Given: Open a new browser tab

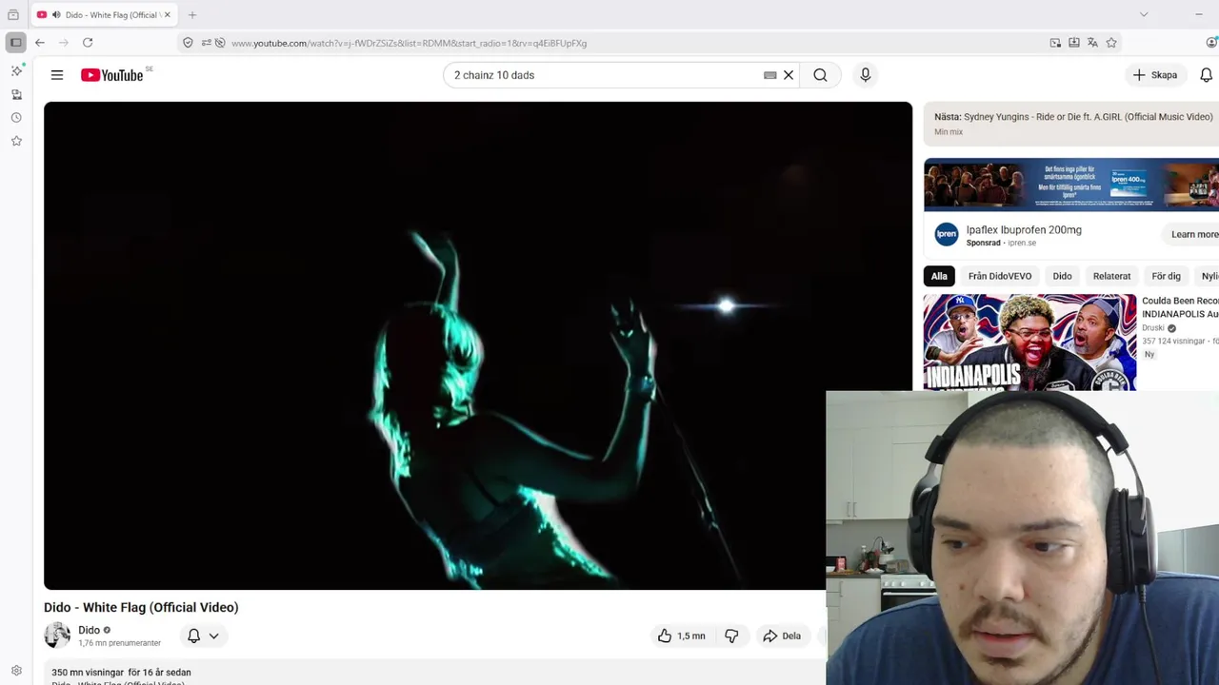Looking at the screenshot, I should tap(192, 14).
